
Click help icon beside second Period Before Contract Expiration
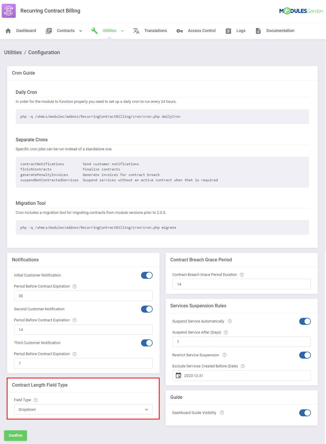[x=74, y=320]
